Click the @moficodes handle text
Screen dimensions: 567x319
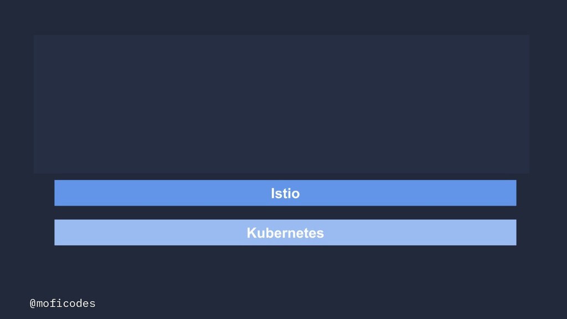pos(63,303)
